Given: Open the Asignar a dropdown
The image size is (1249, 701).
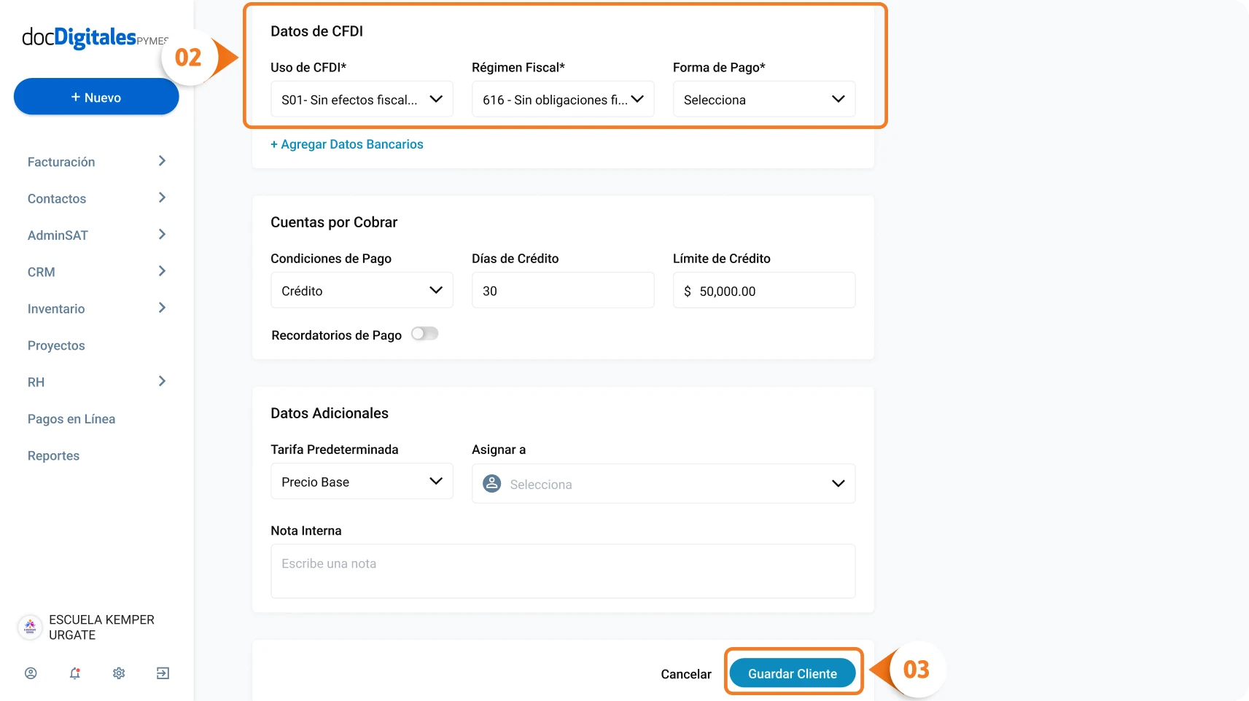Looking at the screenshot, I should (x=664, y=484).
